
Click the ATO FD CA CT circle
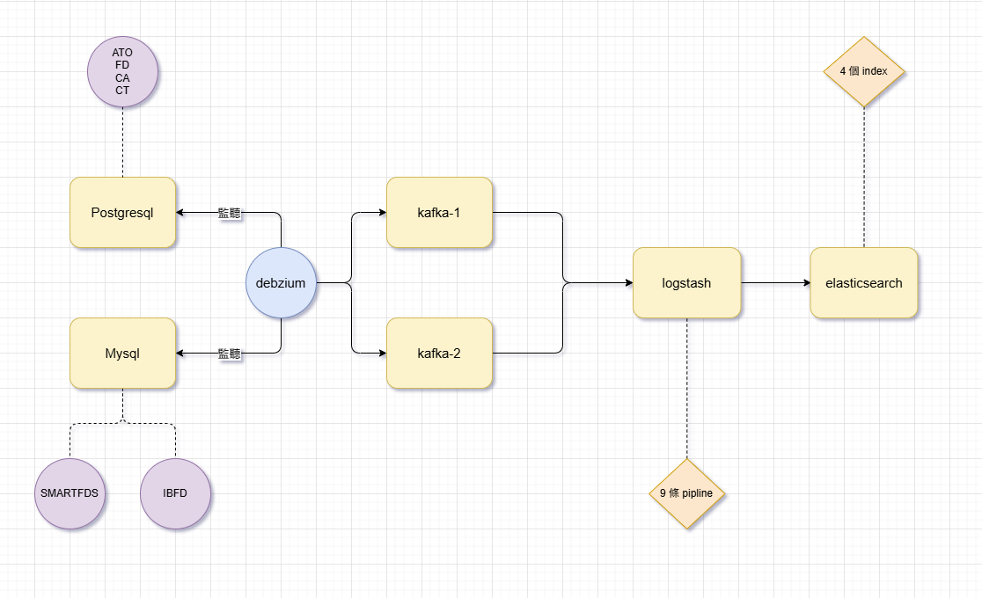pyautogui.click(x=122, y=71)
